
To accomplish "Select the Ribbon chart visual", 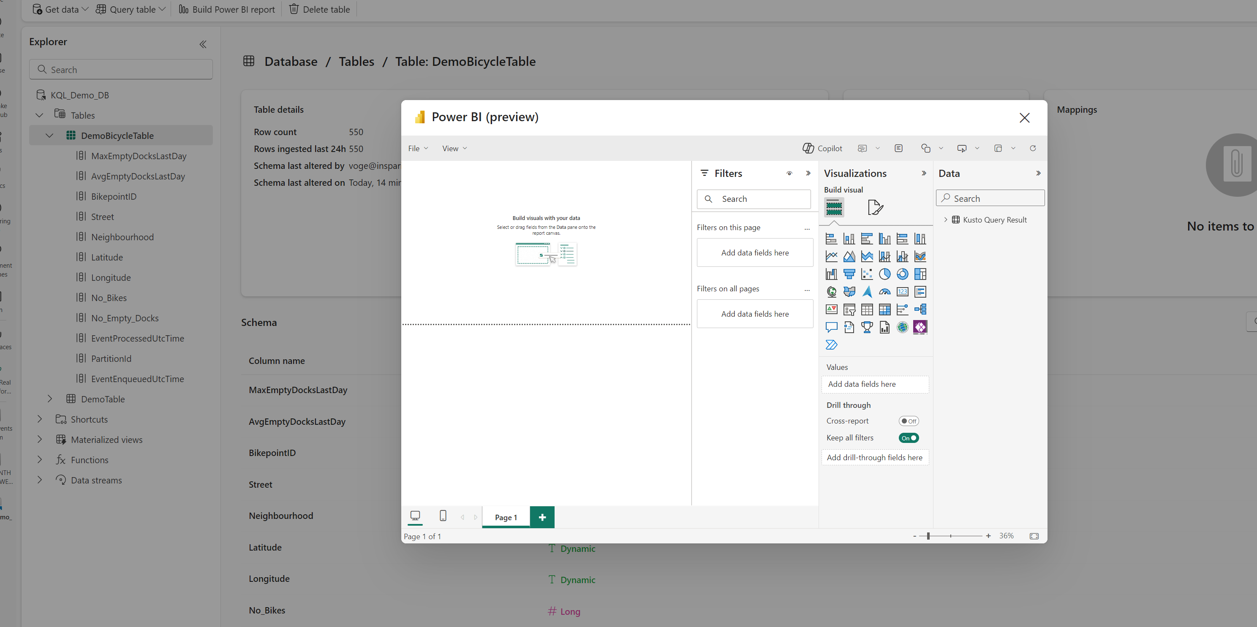I will pyautogui.click(x=920, y=256).
